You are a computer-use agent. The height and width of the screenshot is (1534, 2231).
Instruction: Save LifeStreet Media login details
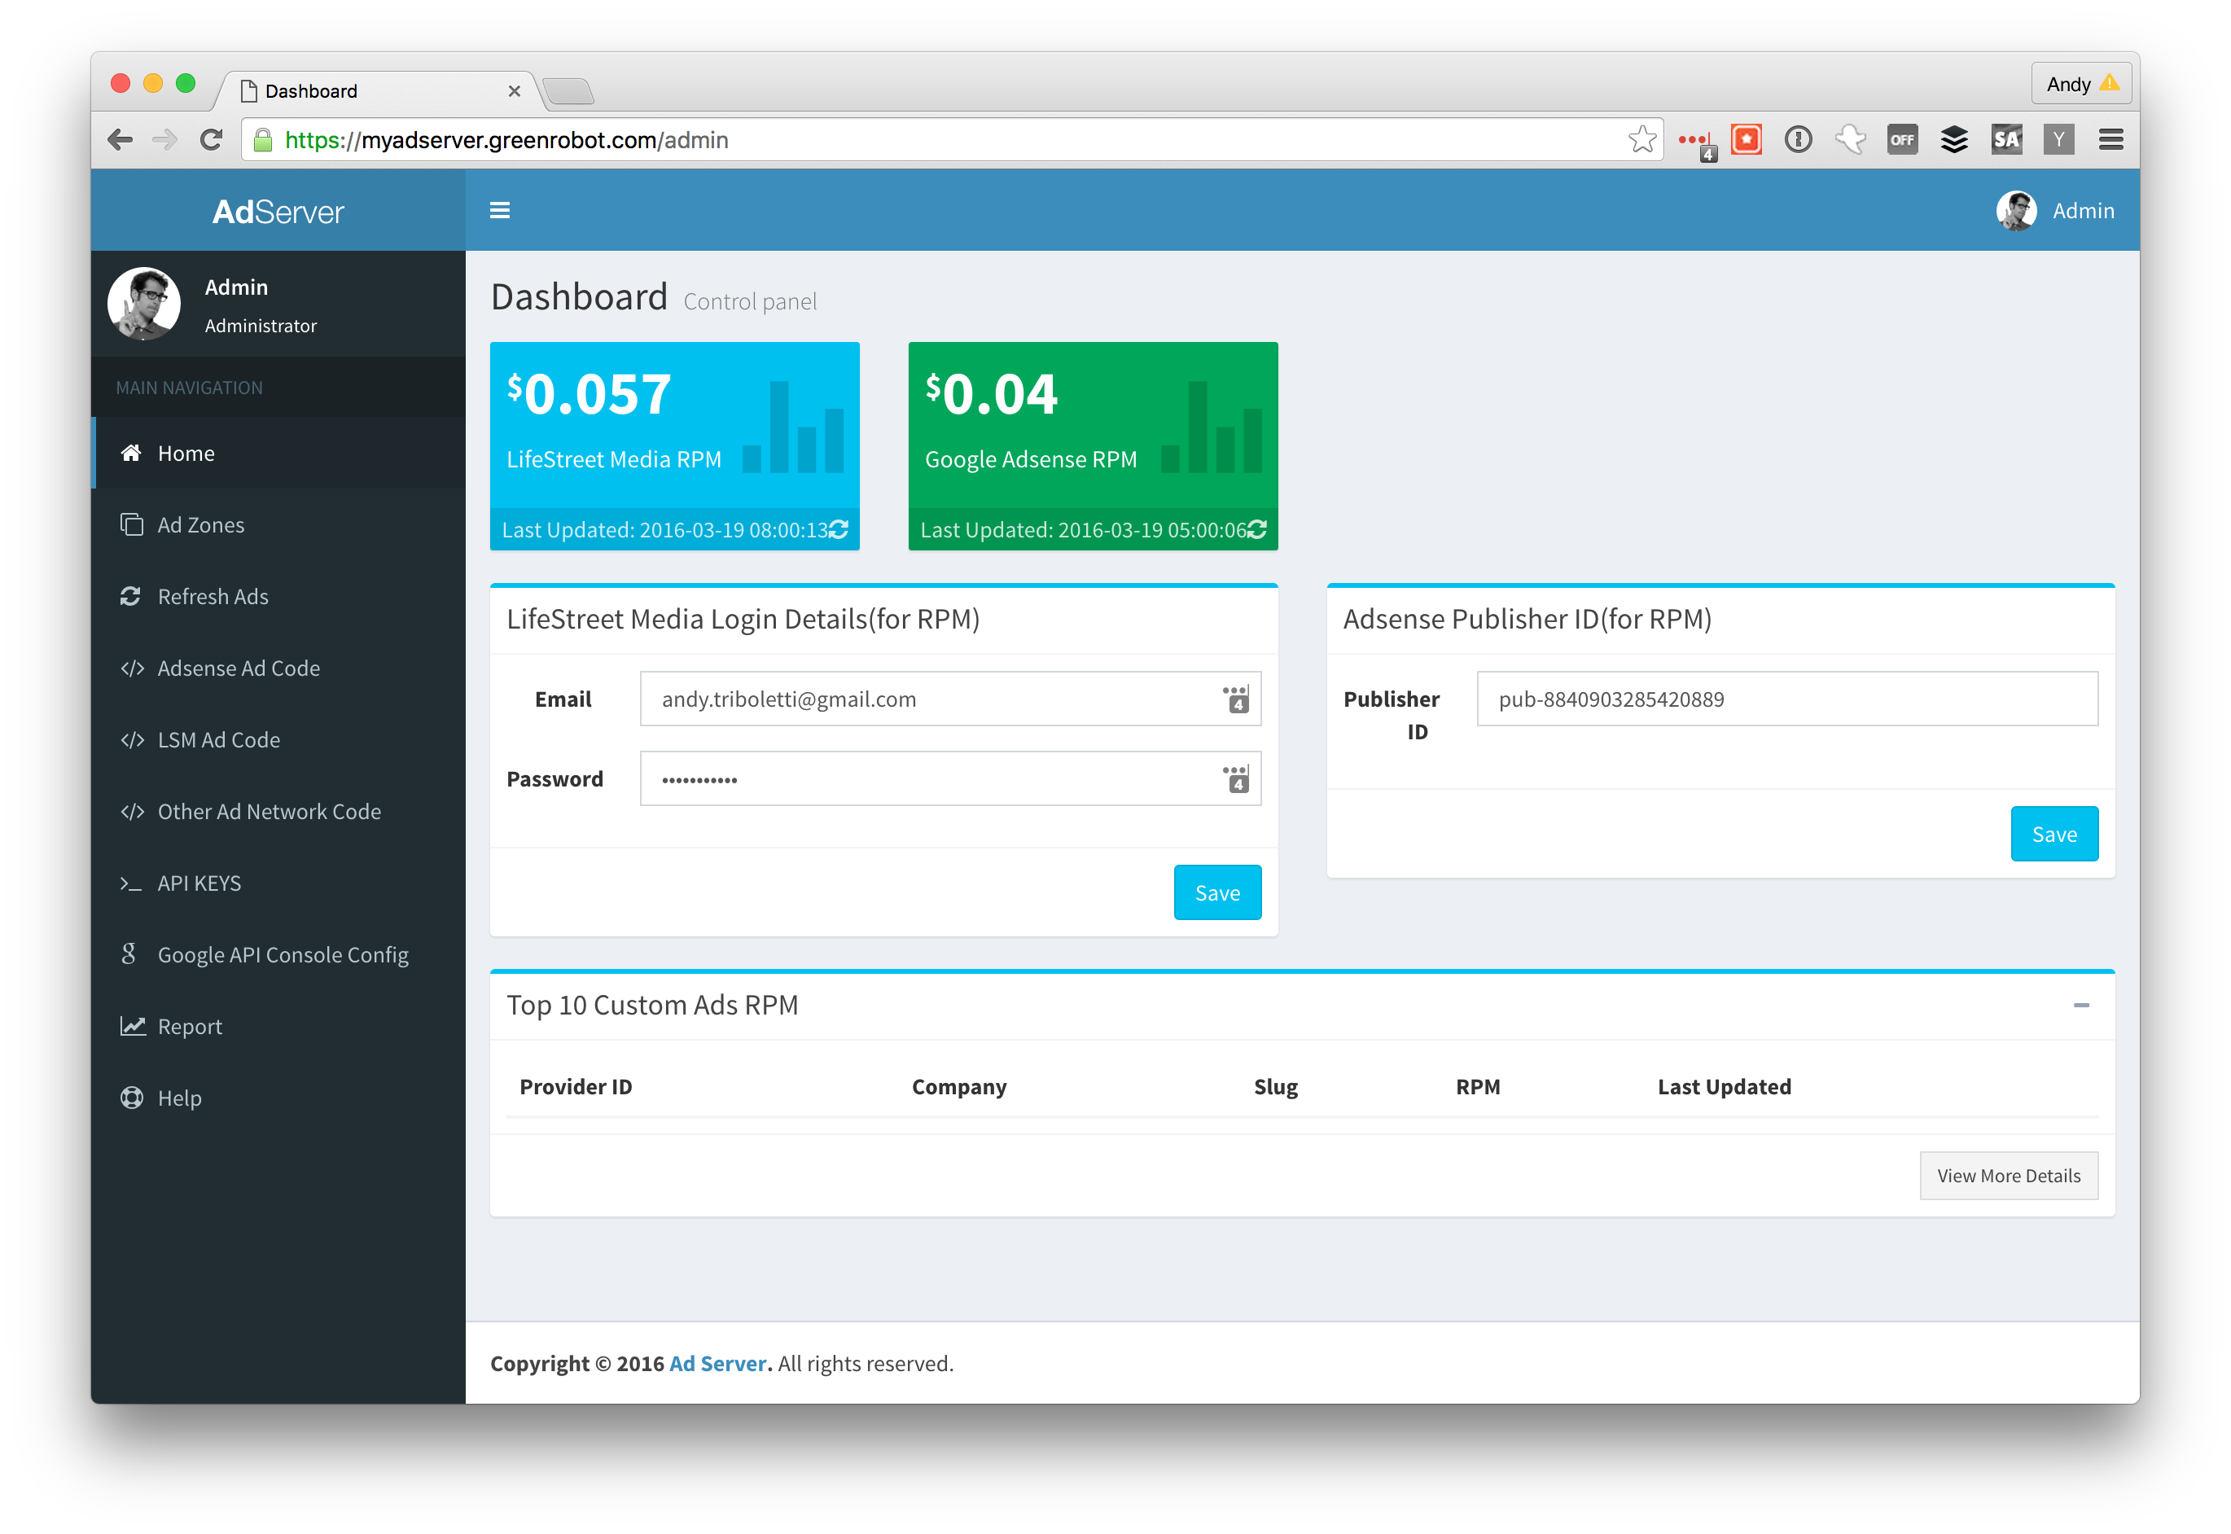(1217, 893)
